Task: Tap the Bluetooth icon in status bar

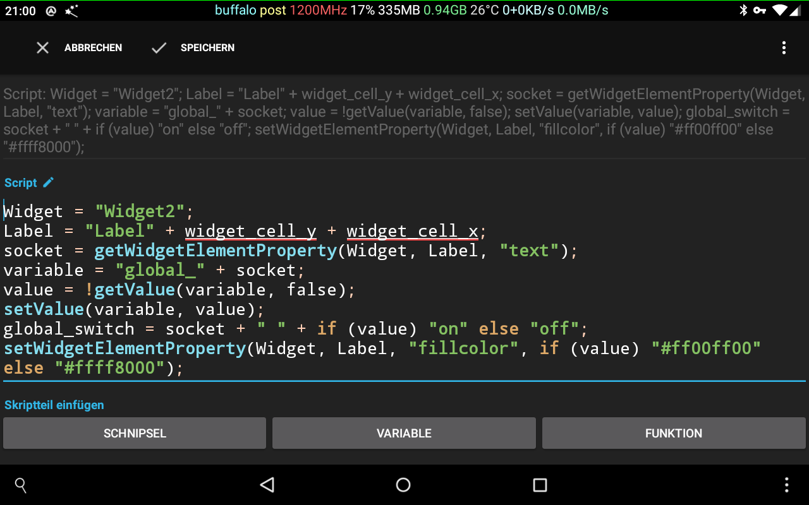Action: tap(743, 11)
